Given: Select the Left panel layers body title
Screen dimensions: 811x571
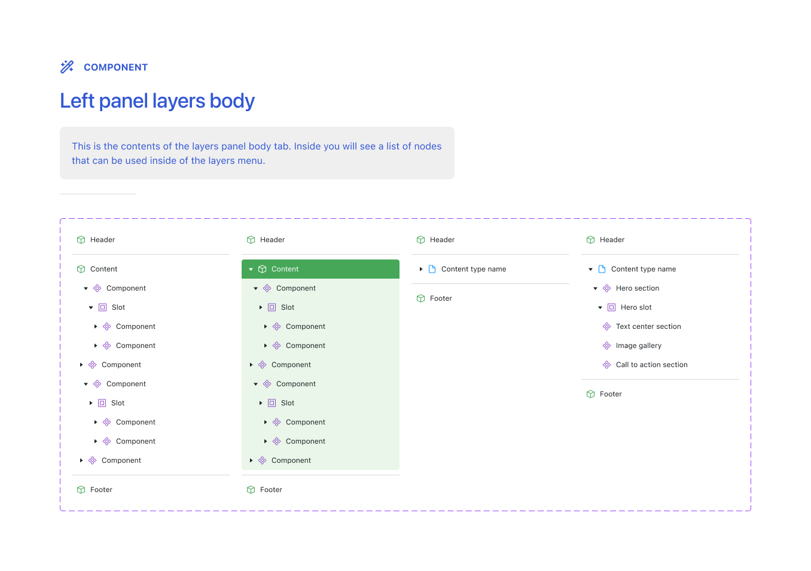Looking at the screenshot, I should (157, 100).
